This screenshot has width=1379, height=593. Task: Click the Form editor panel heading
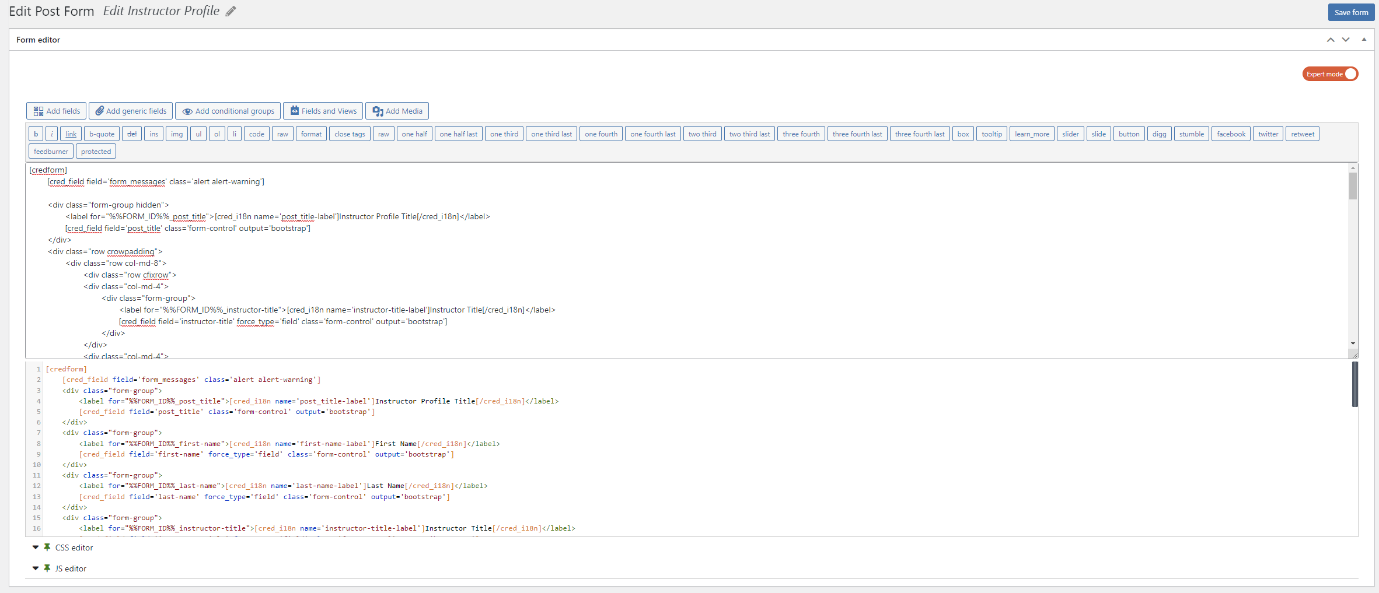tap(38, 40)
